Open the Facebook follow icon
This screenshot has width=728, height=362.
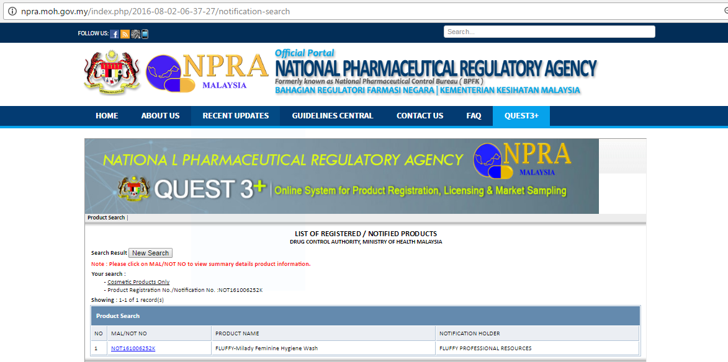tap(115, 34)
